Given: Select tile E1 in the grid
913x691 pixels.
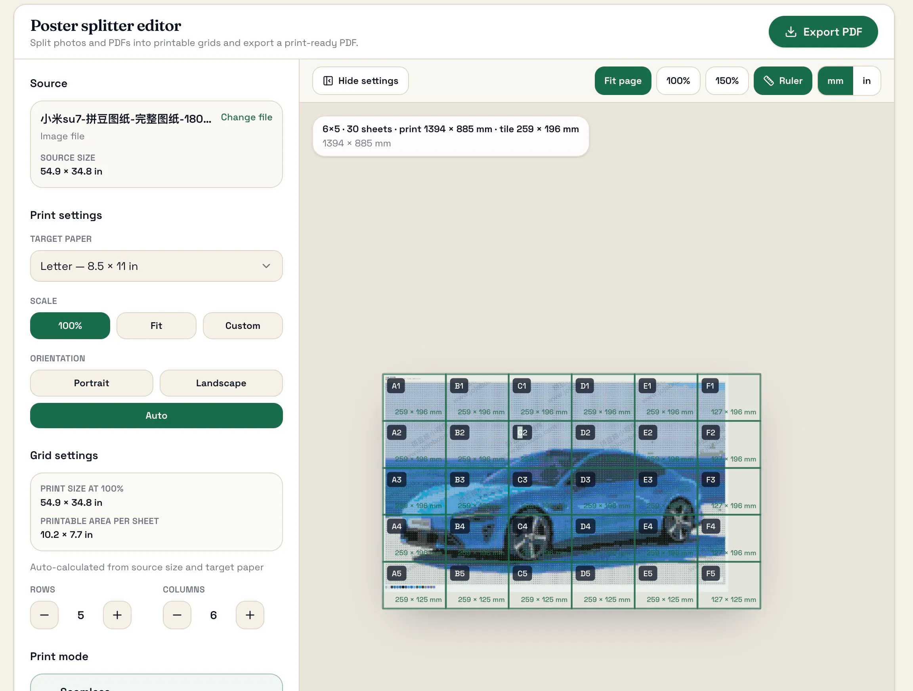Looking at the screenshot, I should 666,397.
